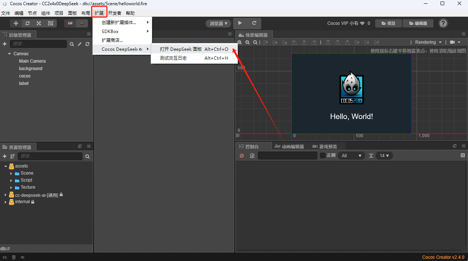The image size is (468, 261).
Task: Open assets panel options menu
Action: (x=89, y=146)
